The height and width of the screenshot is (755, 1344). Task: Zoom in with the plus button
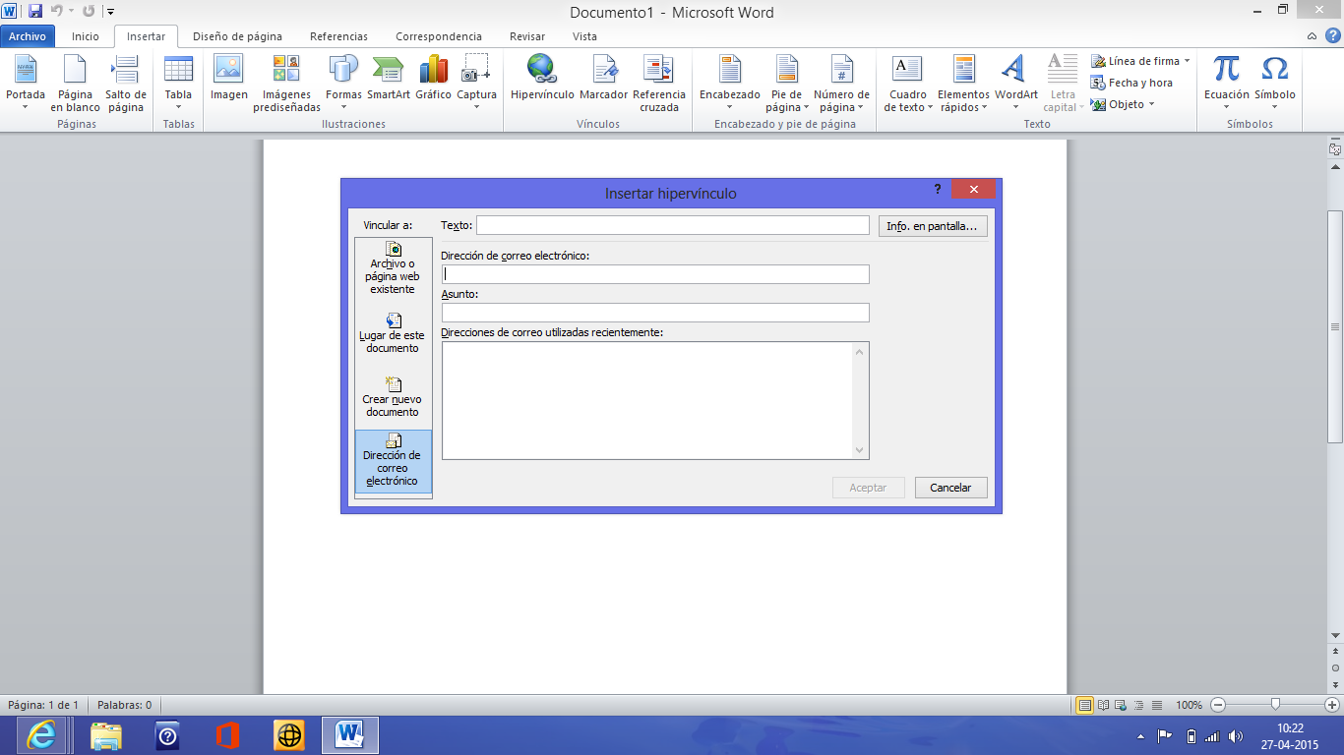click(1332, 705)
